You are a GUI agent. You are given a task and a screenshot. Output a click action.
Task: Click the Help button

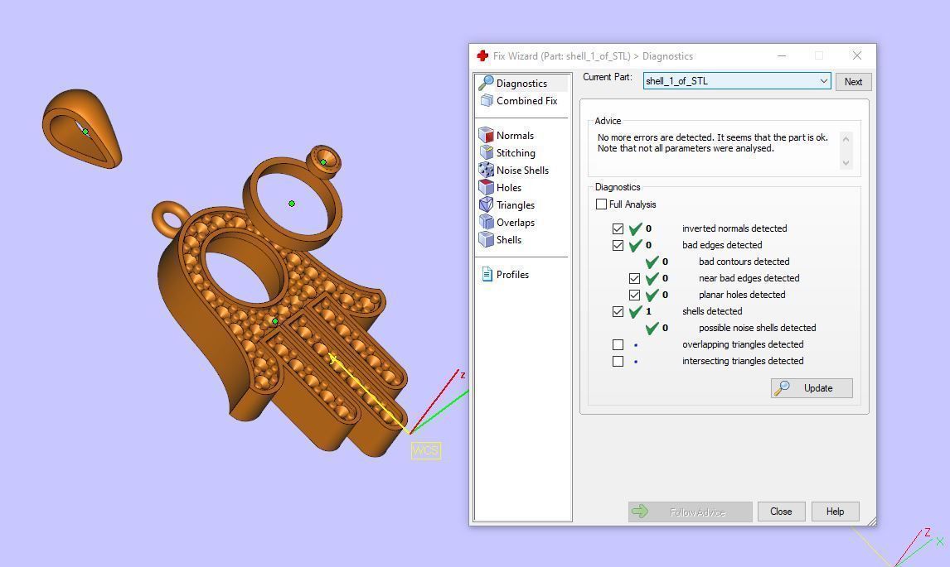pyautogui.click(x=835, y=512)
